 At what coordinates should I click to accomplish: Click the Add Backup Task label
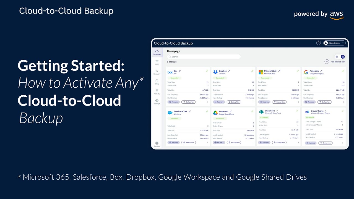click(338, 62)
